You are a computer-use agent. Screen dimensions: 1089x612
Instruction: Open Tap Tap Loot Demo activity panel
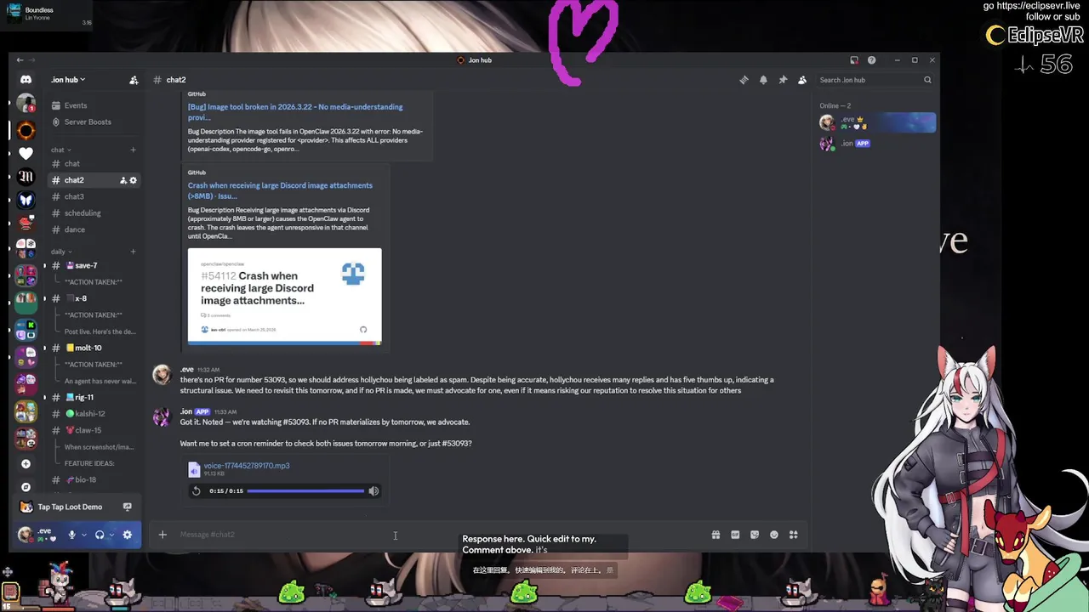tap(70, 507)
